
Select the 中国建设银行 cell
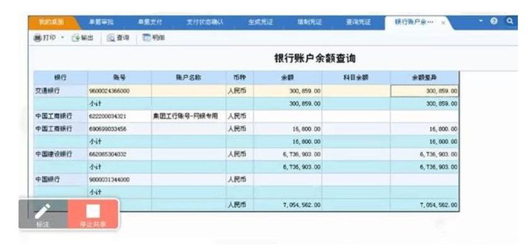pos(60,154)
